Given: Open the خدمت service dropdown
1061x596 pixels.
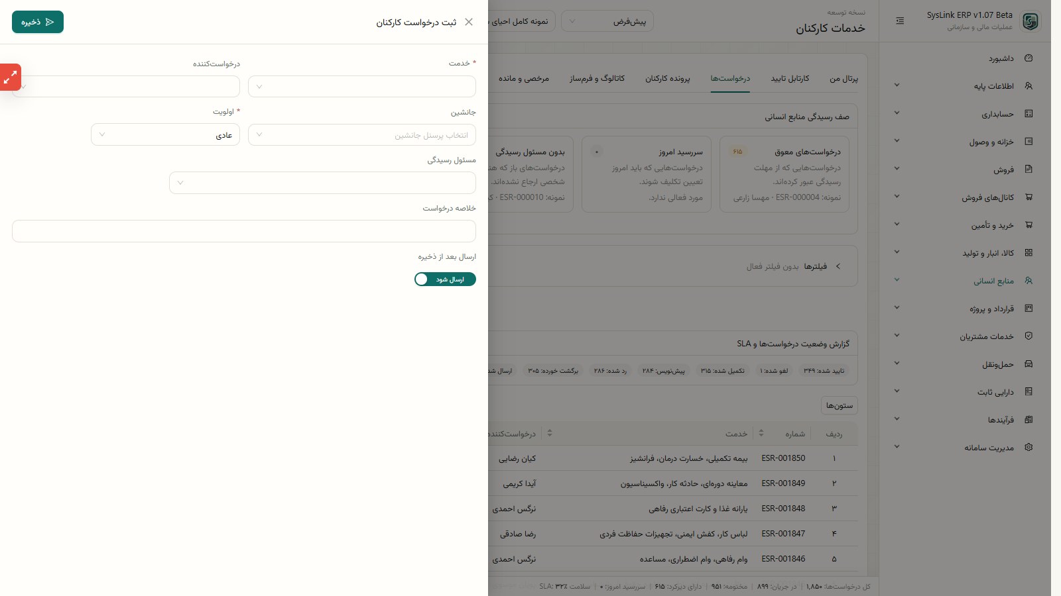Looking at the screenshot, I should tap(362, 87).
